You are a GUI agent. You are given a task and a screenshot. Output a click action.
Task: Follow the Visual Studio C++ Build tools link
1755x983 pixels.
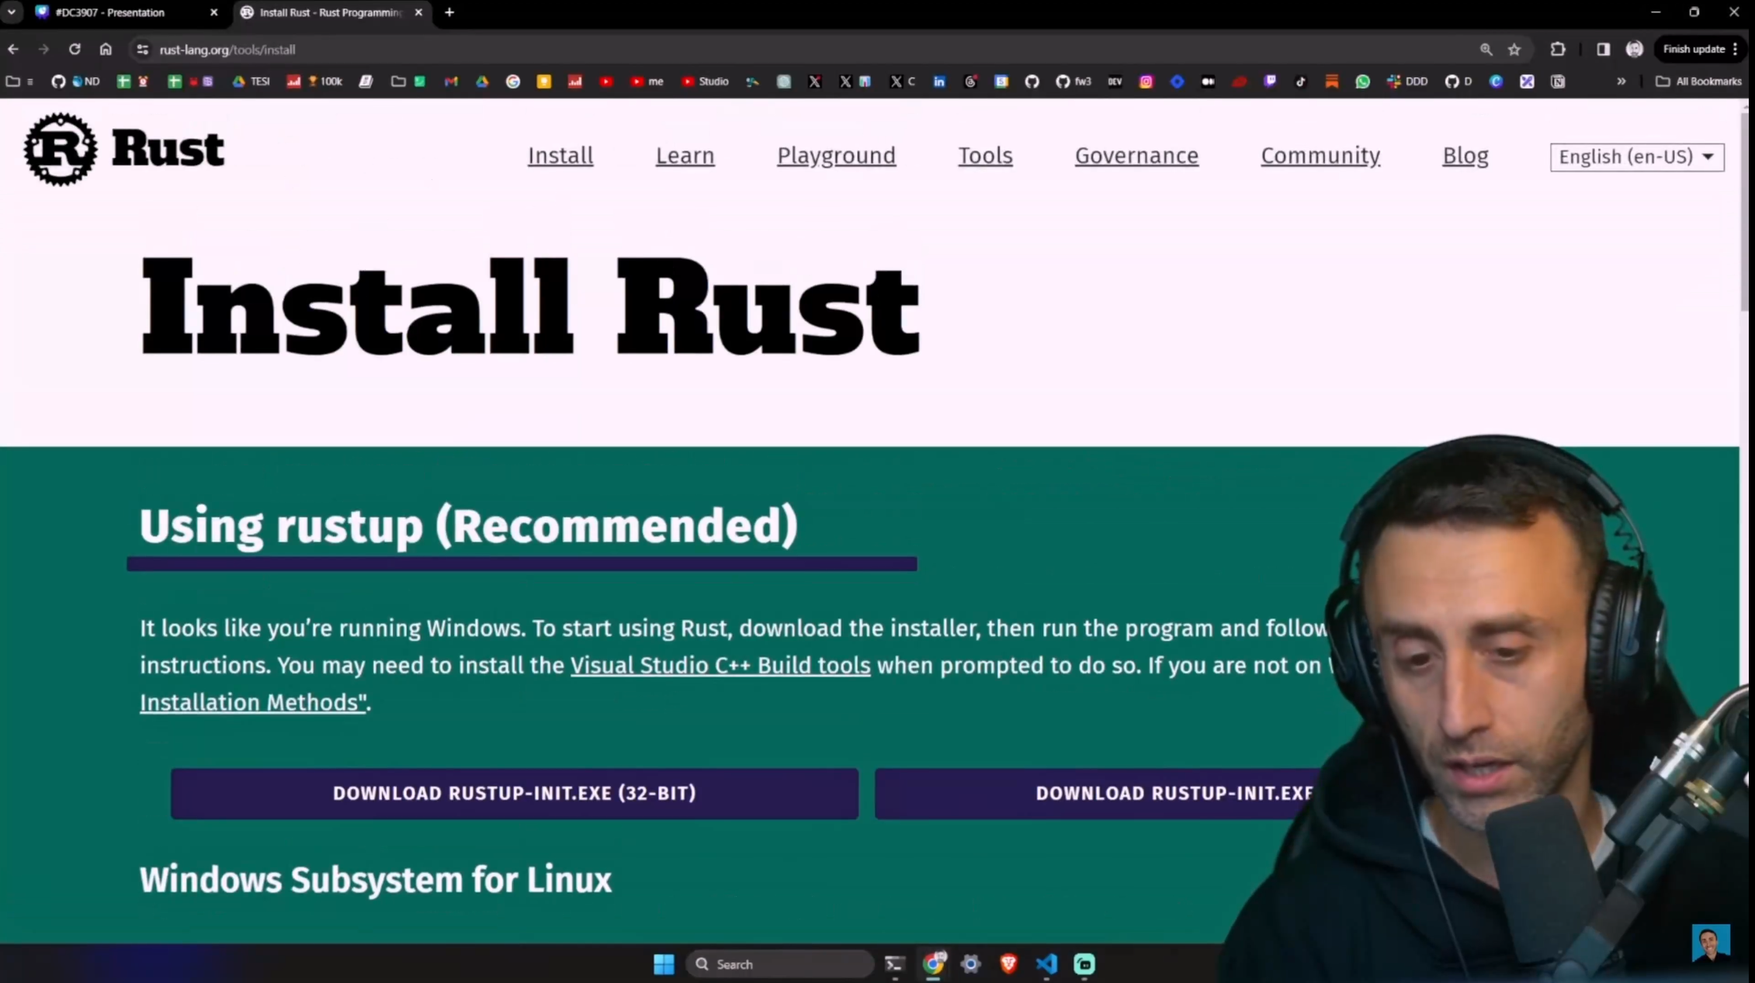click(720, 665)
